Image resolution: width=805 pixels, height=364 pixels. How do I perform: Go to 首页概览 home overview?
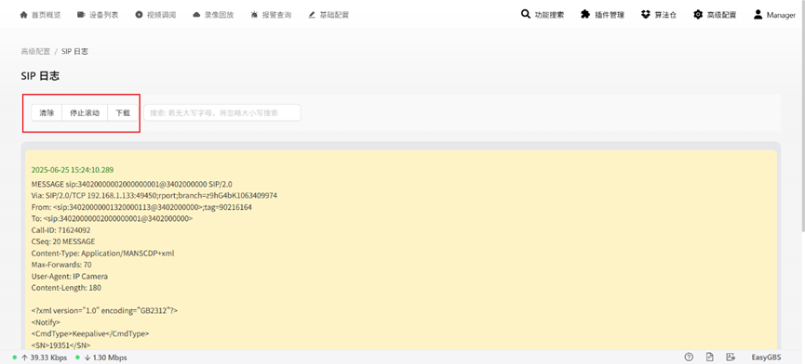(x=40, y=15)
